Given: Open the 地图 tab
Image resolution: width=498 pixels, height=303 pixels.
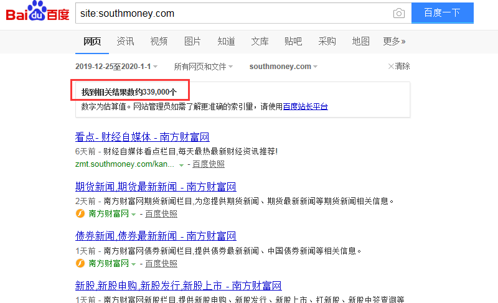Looking at the screenshot, I should point(361,41).
